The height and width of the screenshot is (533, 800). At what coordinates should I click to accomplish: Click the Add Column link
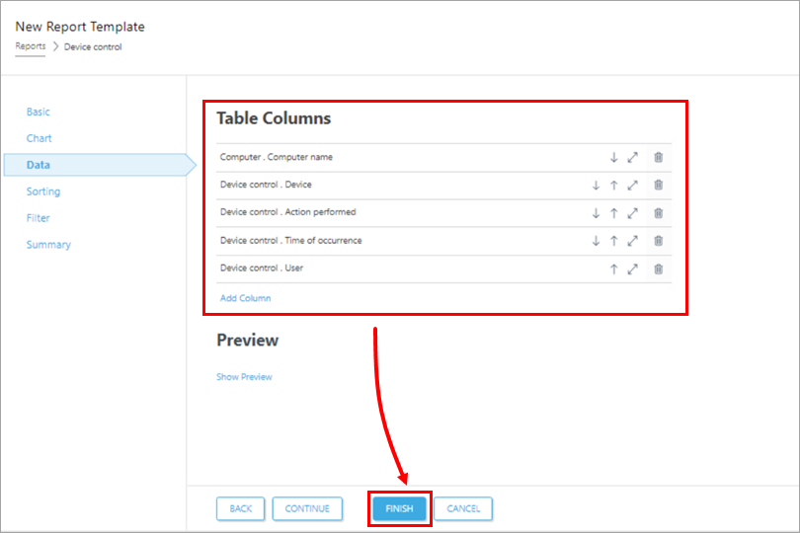244,298
